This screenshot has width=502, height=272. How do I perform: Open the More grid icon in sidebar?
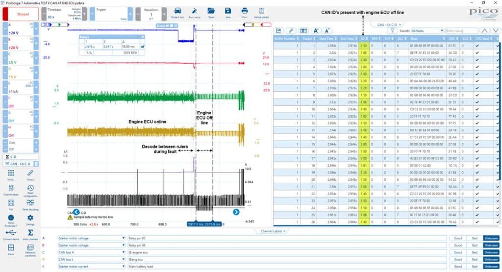tap(11, 175)
